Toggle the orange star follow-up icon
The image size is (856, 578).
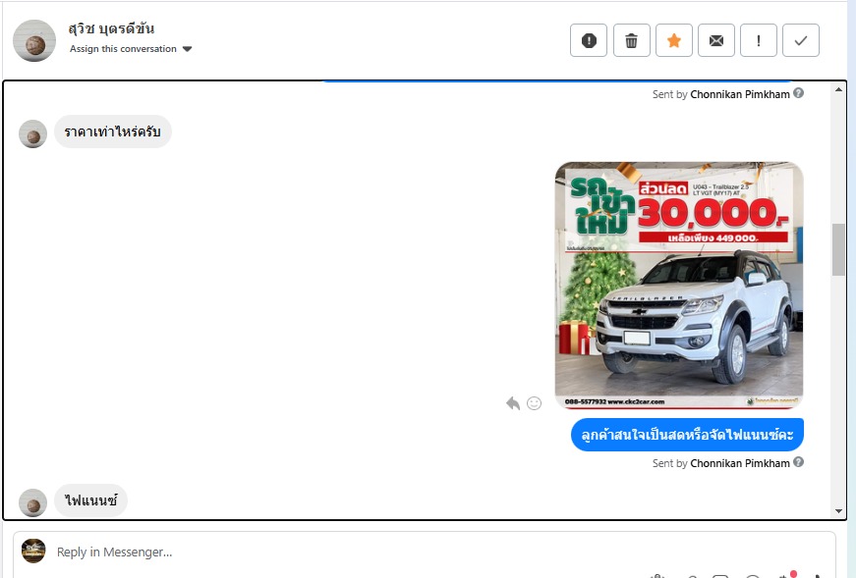[674, 40]
